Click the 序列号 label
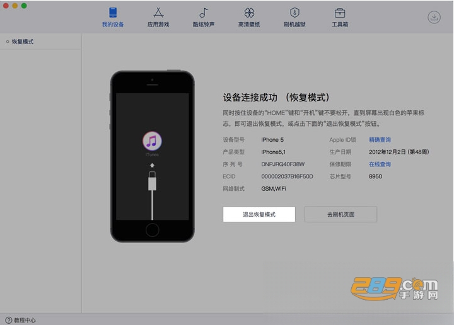 pyautogui.click(x=233, y=164)
